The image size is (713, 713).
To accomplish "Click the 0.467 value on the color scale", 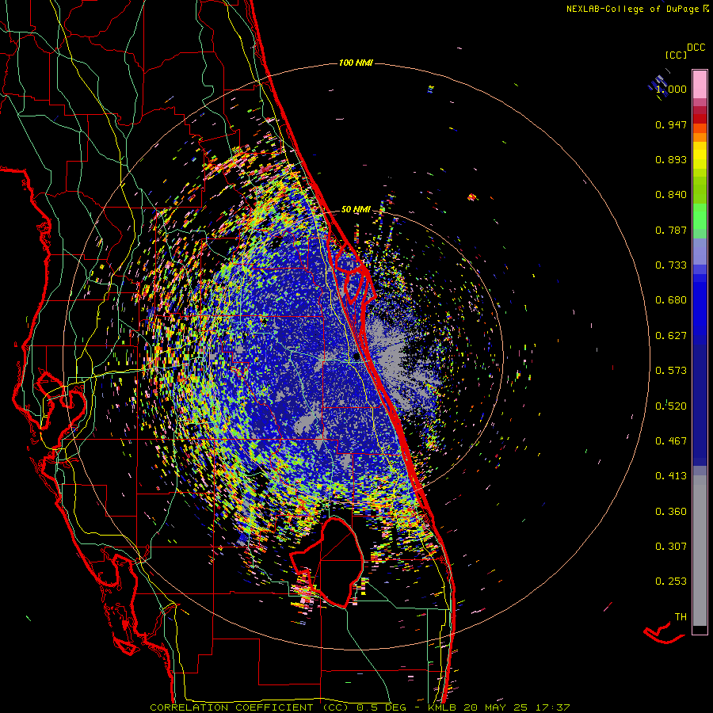I will (x=671, y=441).
